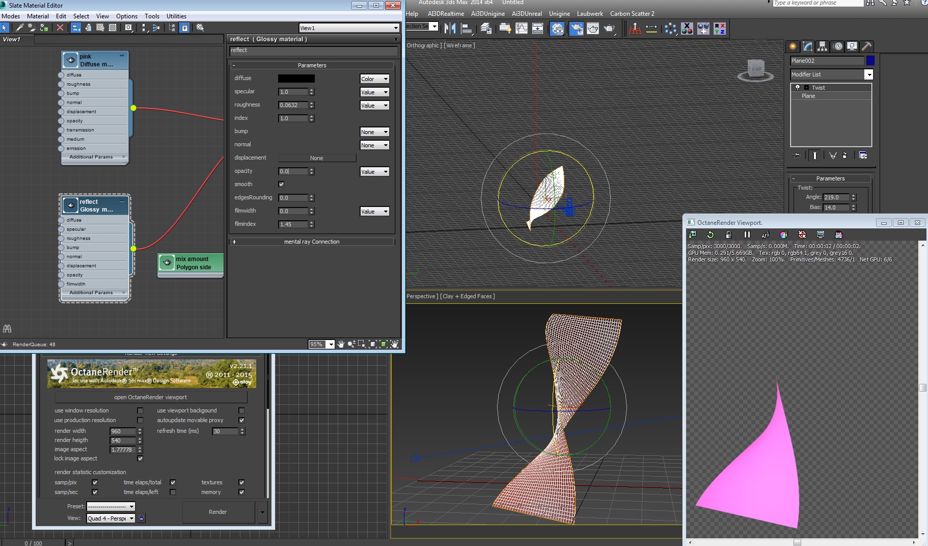Toggle autoupdate movable proxy checkbox
Image resolution: width=928 pixels, height=546 pixels.
pyautogui.click(x=241, y=420)
